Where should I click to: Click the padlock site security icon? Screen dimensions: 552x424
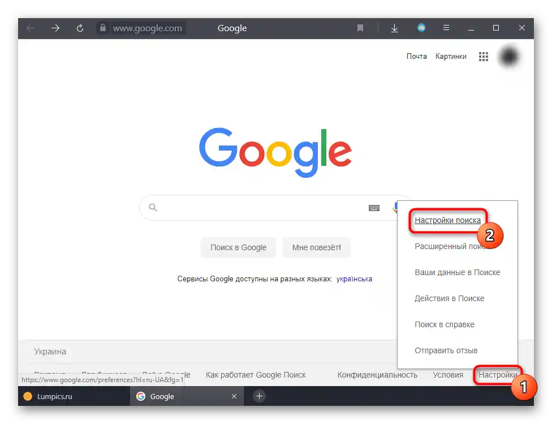(102, 28)
